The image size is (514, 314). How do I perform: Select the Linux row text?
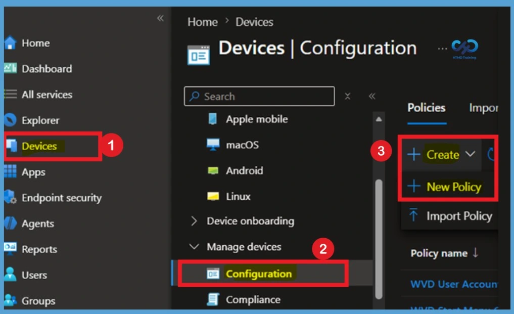click(x=238, y=196)
